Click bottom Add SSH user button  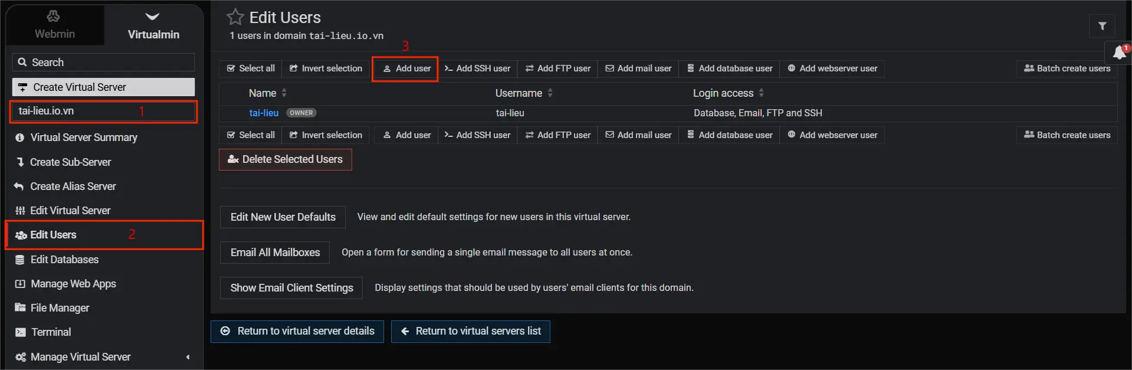coord(477,135)
